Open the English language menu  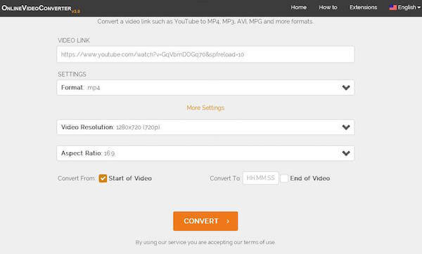coord(405,8)
